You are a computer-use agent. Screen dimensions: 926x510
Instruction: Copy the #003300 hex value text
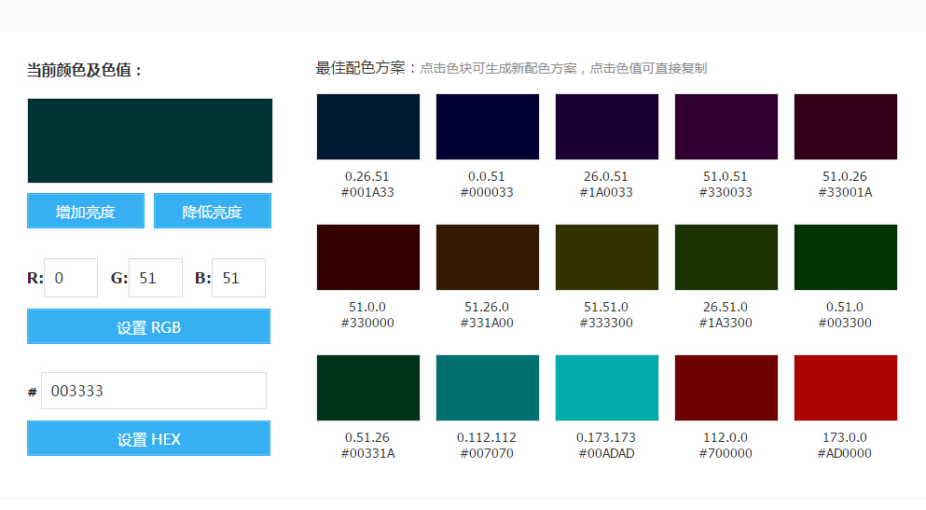[845, 323]
